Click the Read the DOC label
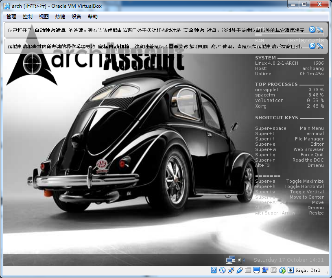 [x=308, y=160]
